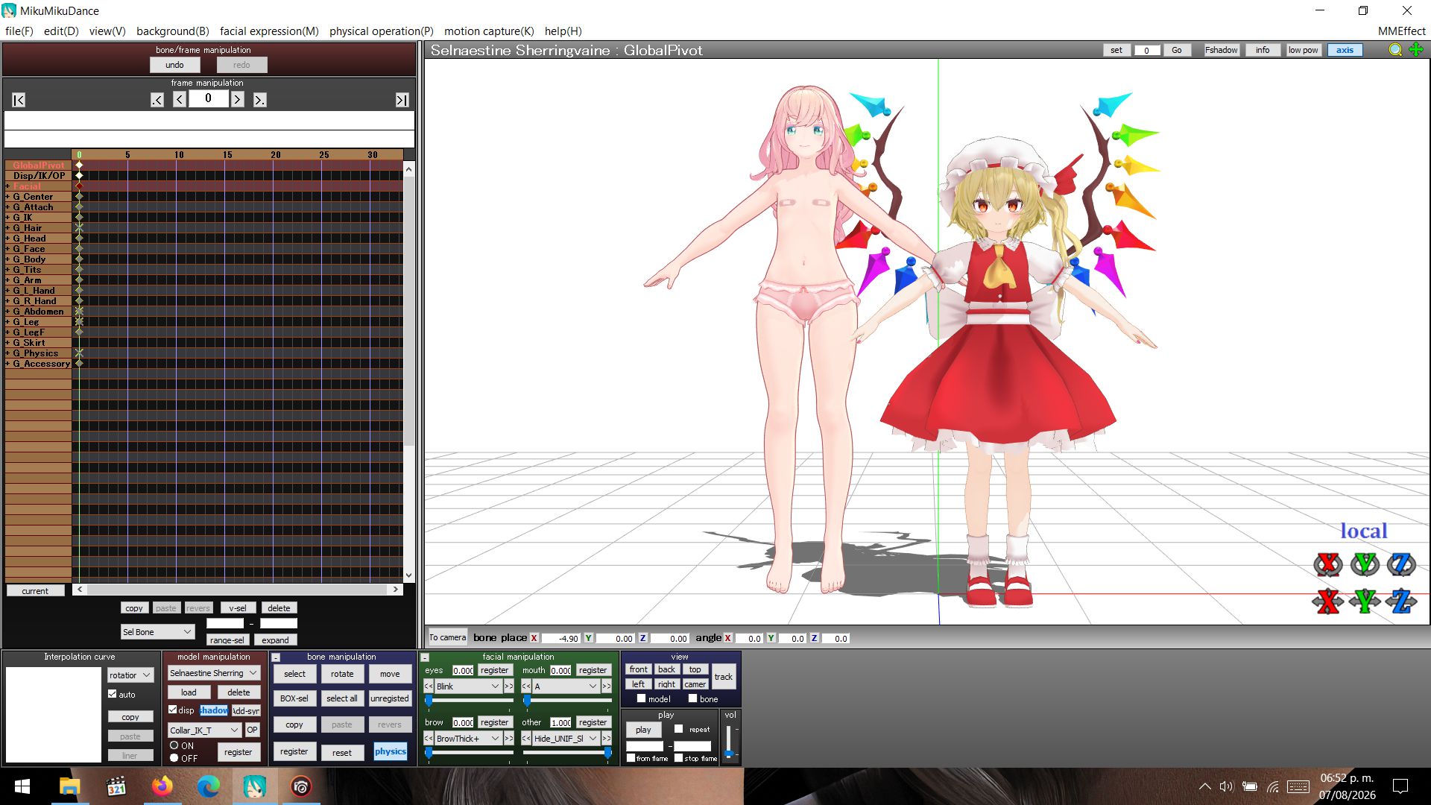This screenshot has width=1431, height=805.
Task: Expand the G_Physics bone group
Action: pos(7,353)
